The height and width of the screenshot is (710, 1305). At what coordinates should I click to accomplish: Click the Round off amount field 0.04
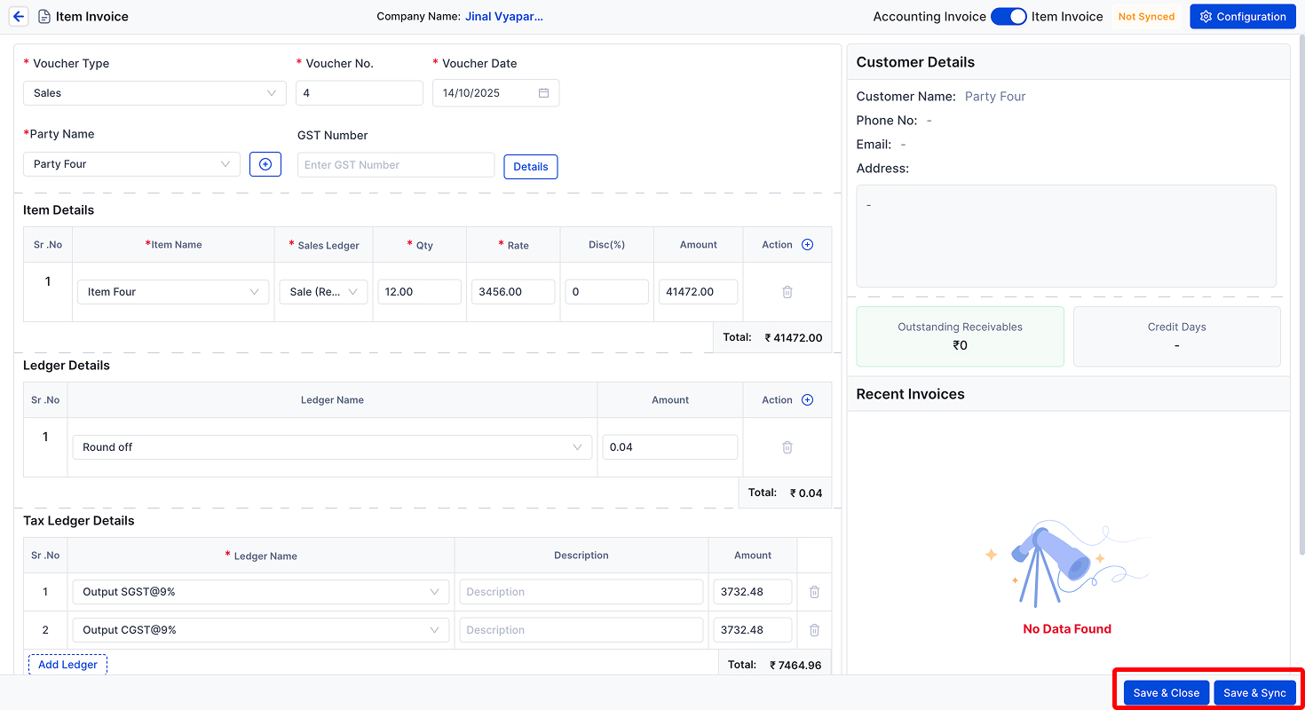(x=670, y=447)
